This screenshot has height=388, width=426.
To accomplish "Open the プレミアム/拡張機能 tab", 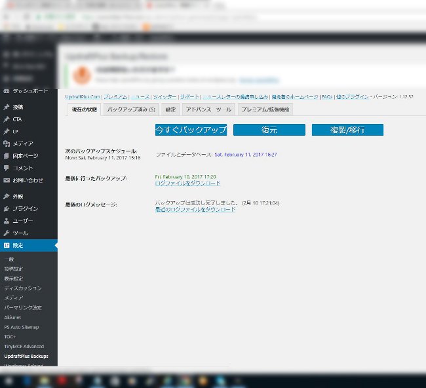I will coord(265,109).
